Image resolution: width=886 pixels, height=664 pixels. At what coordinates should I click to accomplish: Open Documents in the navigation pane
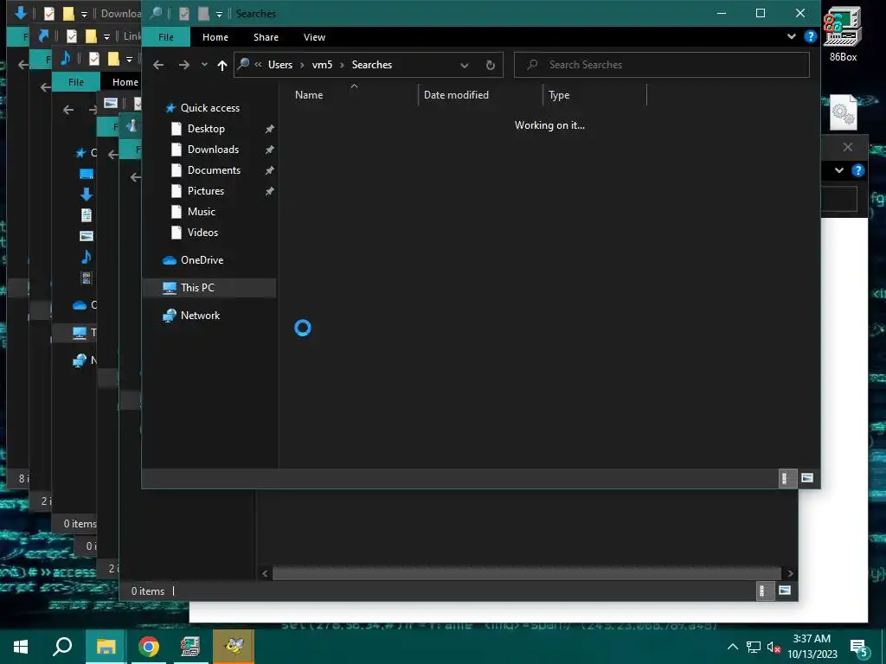[214, 170]
